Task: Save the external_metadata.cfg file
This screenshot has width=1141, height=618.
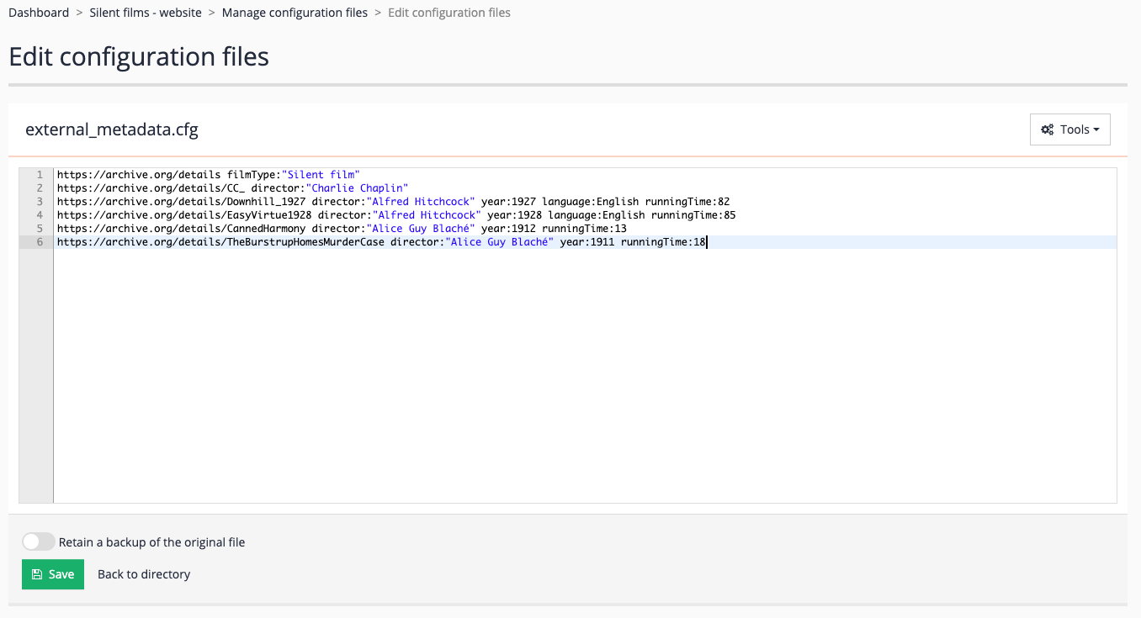Action: (x=53, y=573)
